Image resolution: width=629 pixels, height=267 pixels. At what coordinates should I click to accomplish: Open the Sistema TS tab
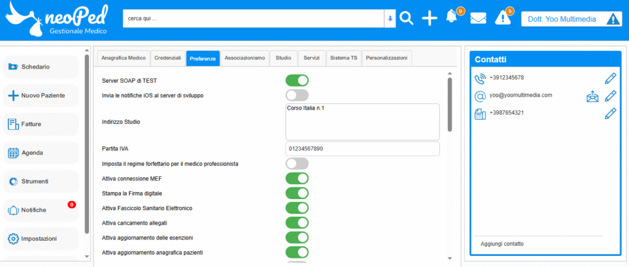click(x=343, y=58)
